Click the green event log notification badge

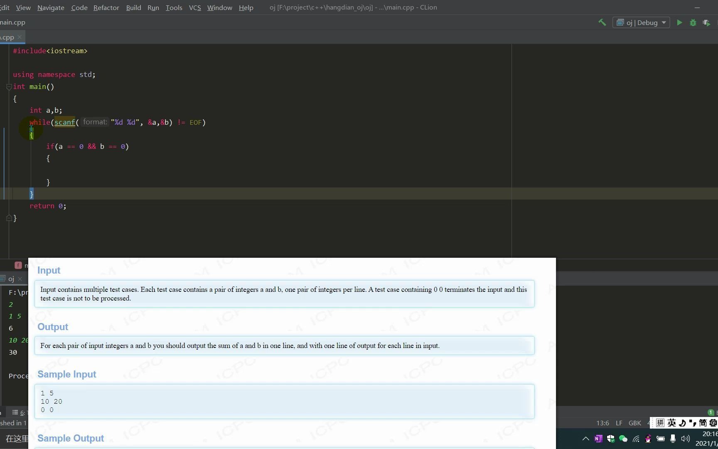[711, 412]
